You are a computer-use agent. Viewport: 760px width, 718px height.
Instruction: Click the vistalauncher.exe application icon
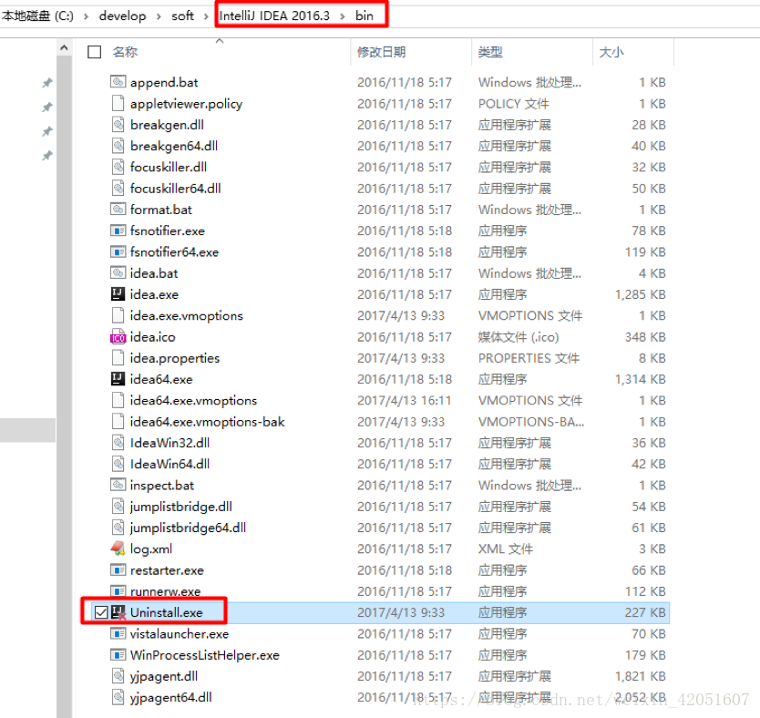point(118,633)
